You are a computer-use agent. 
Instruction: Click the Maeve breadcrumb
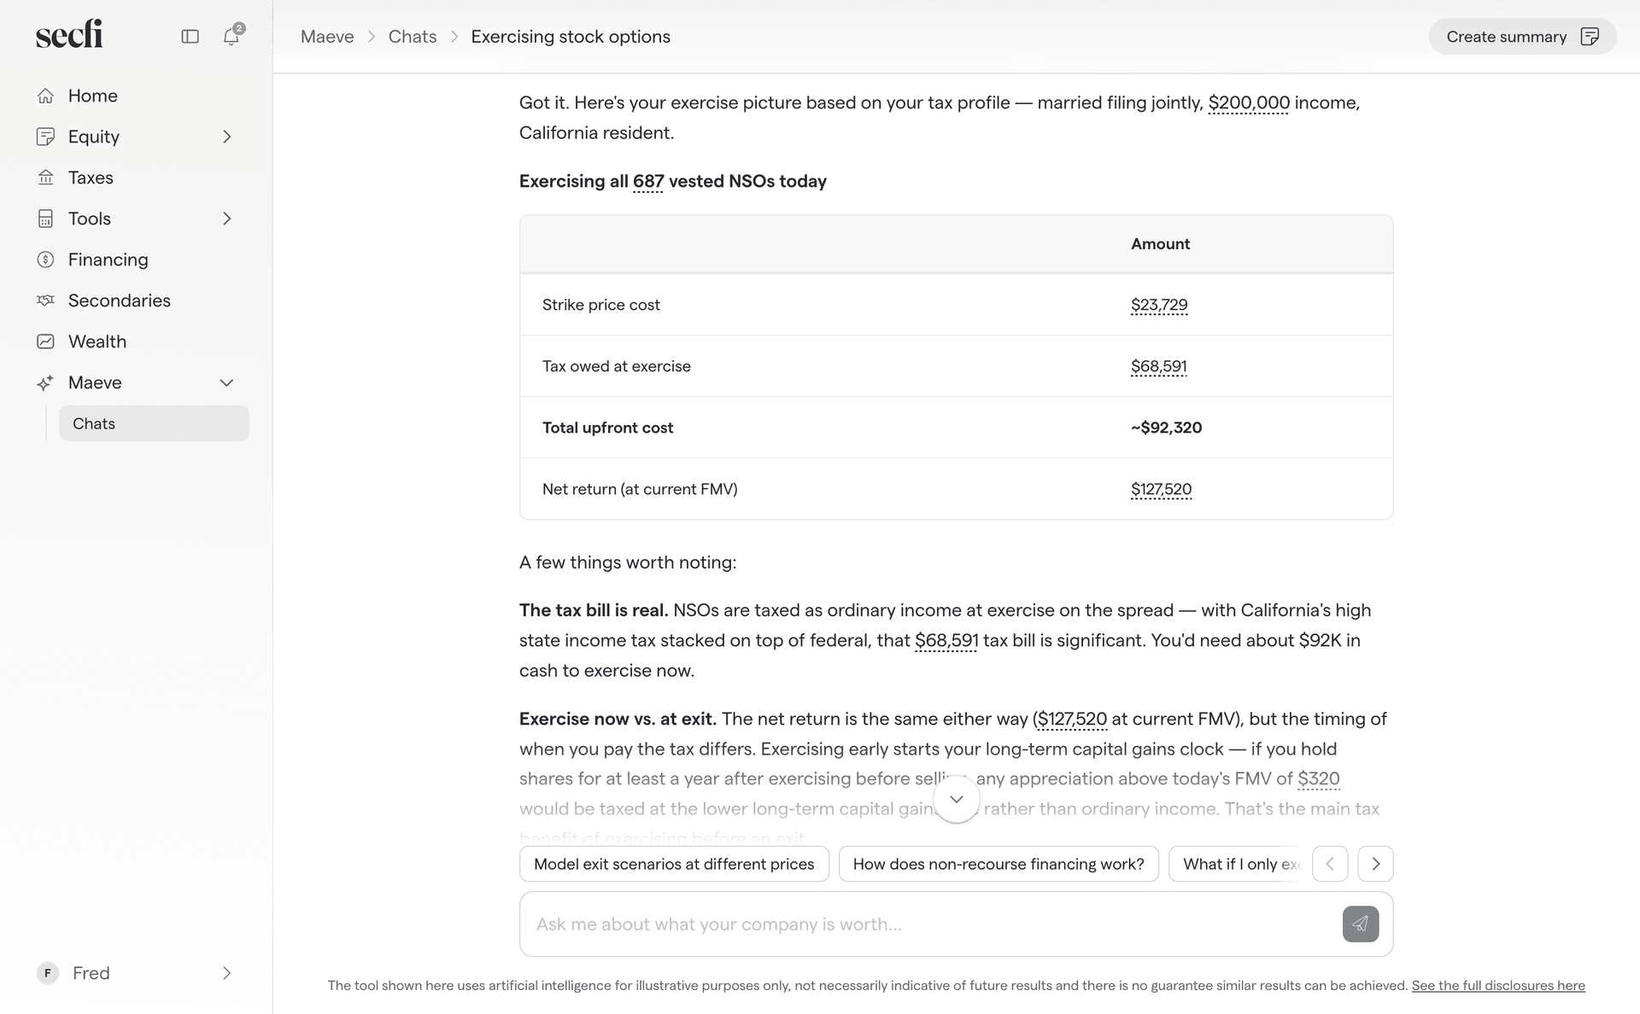pyautogui.click(x=327, y=37)
